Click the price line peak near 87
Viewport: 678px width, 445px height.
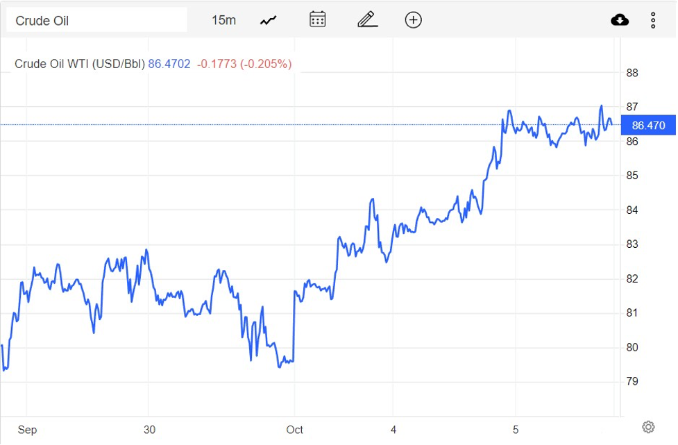coord(601,106)
